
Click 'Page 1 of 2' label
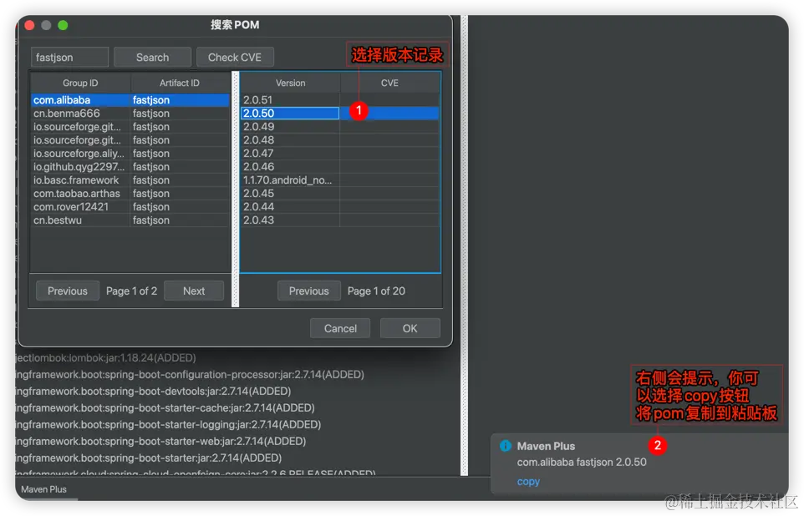131,291
